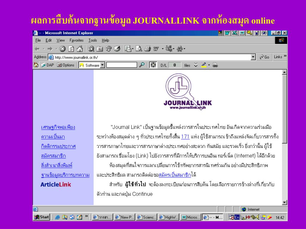
Task: Print the page with printer icon
Action: pyautogui.click(x=148, y=49)
